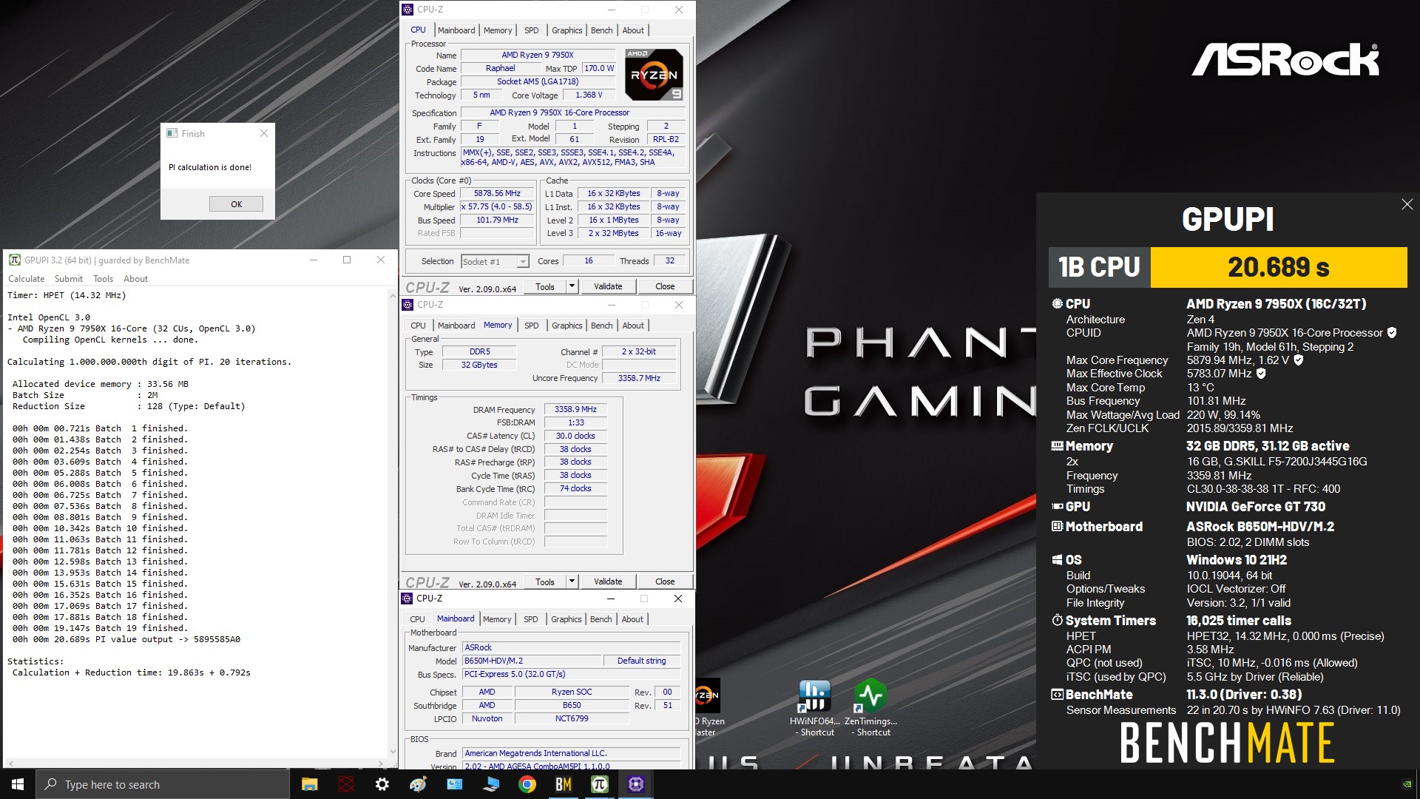Viewport: 1420px width, 799px height.
Task: Click Close button in top CPU-Z window
Action: point(664,286)
